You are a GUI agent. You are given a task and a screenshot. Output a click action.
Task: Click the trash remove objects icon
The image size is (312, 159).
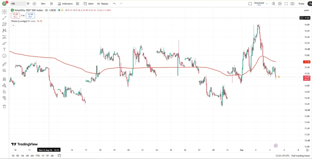coord(4,107)
